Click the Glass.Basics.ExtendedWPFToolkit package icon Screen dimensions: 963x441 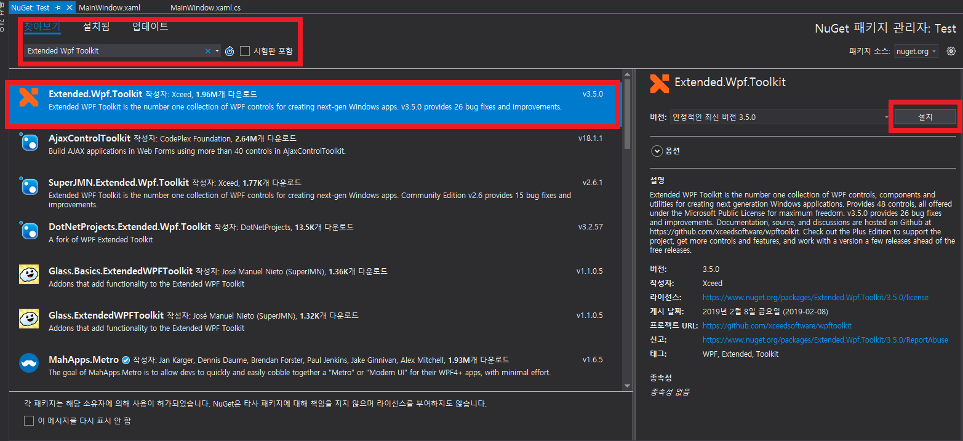[29, 275]
